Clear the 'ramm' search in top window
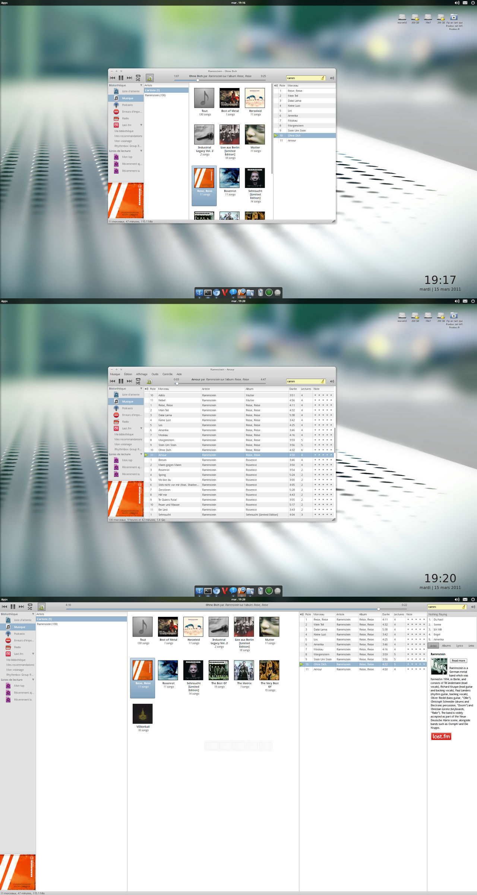The image size is (477, 895). pyautogui.click(x=323, y=78)
